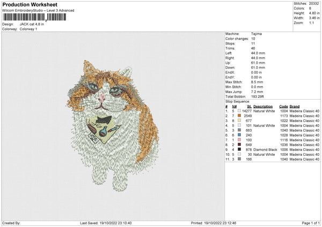Click the Trims value 46
Image resolution: width=322 pixels, height=227 pixels.
click(253, 48)
